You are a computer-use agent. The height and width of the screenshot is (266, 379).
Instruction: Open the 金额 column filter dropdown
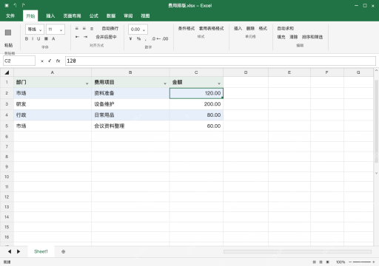[x=219, y=83]
